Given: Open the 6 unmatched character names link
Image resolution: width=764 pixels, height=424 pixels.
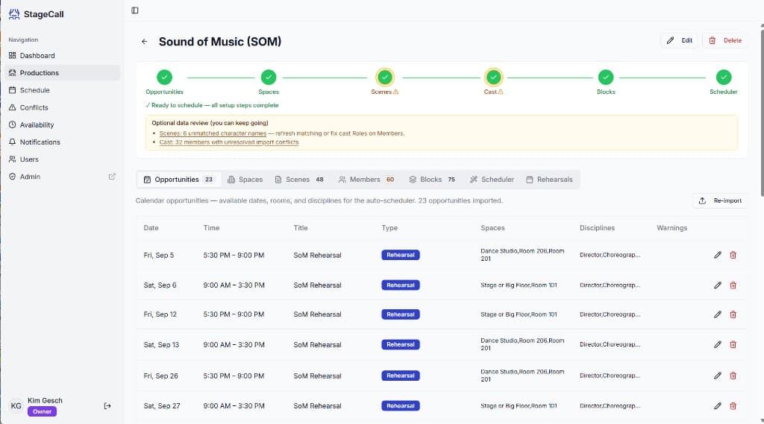Looking at the screenshot, I should click(x=213, y=133).
